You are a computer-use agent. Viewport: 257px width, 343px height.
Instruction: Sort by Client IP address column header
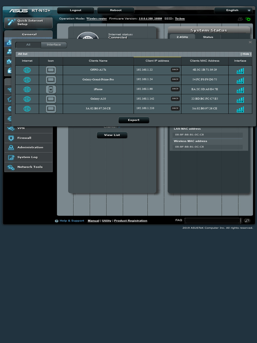click(x=157, y=61)
